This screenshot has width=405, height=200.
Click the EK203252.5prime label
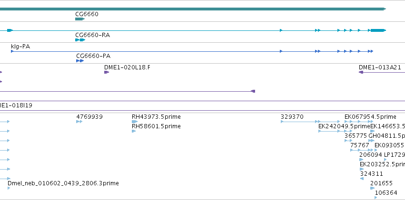(382, 164)
